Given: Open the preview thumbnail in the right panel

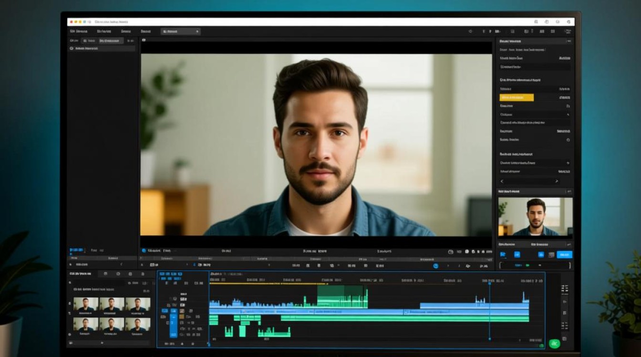Looking at the screenshot, I should coord(535,217).
